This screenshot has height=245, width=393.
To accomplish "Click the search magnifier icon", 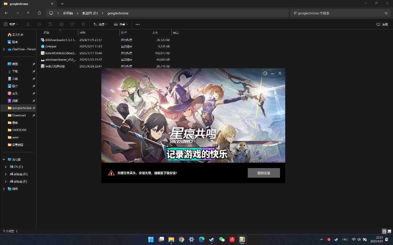I will [x=386, y=13].
